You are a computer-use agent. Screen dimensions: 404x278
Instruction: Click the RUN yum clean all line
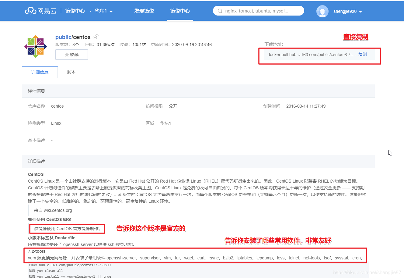pyautogui.click(x=46, y=271)
